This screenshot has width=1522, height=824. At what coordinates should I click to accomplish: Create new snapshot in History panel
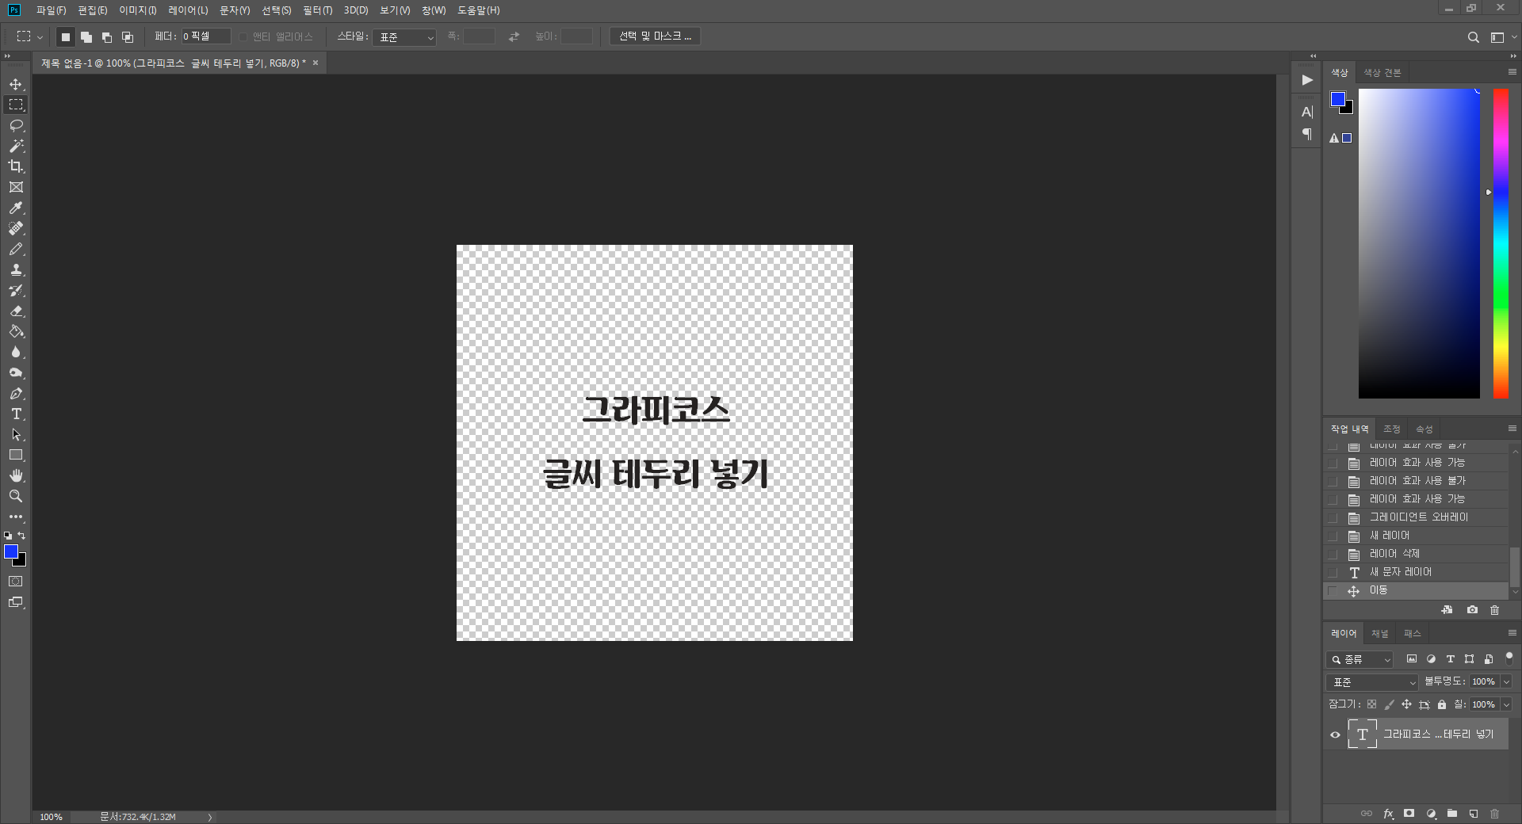(1472, 610)
